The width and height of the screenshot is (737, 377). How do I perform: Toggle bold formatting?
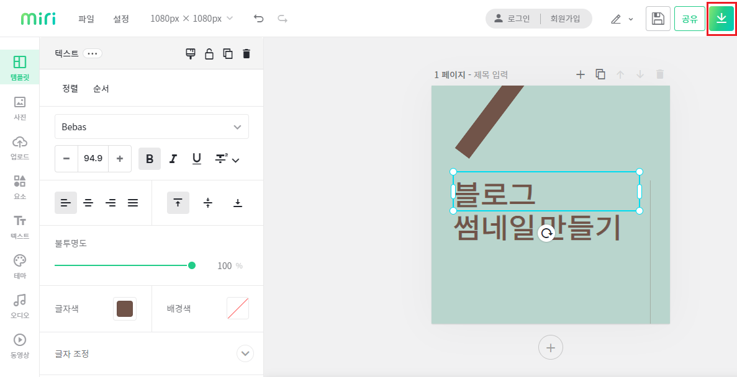click(150, 159)
